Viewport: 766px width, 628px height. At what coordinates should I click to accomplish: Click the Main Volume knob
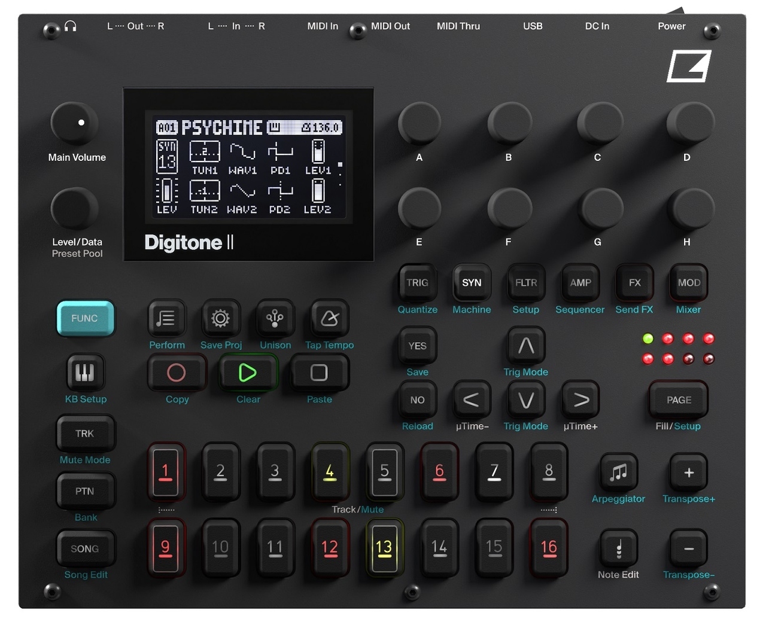coord(74,123)
